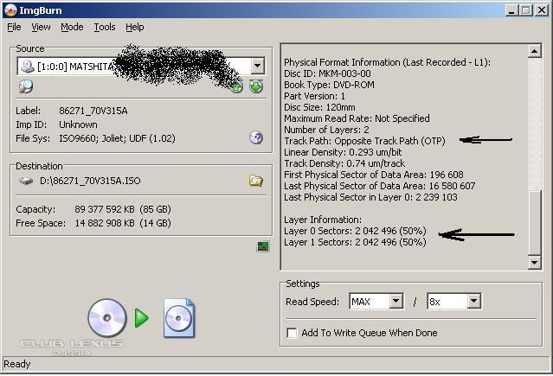Click the Track Path Opposite Track Path line
553x376 pixels.
(364, 141)
